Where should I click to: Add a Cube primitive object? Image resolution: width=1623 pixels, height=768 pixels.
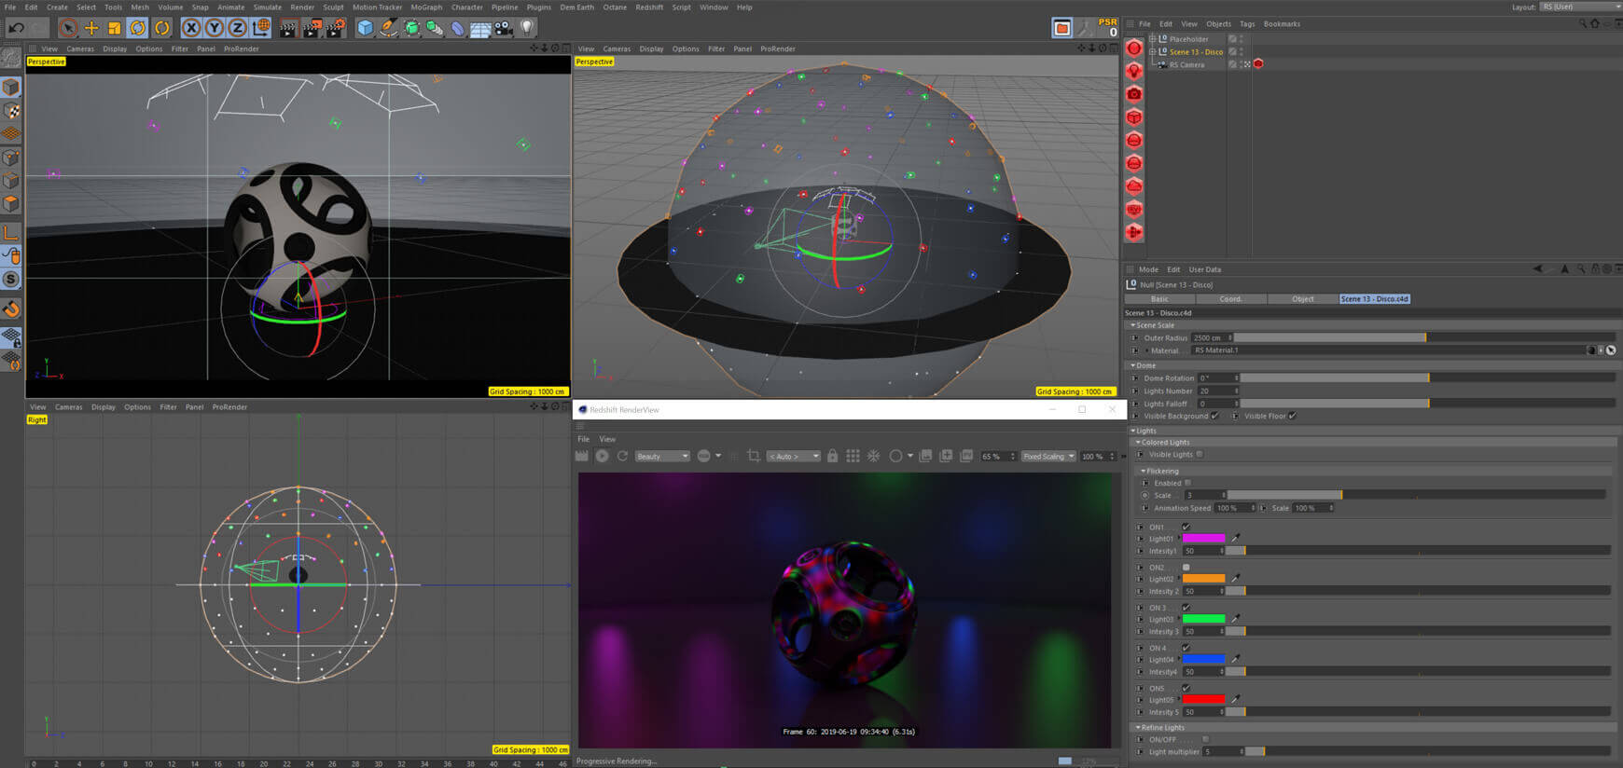coord(365,28)
